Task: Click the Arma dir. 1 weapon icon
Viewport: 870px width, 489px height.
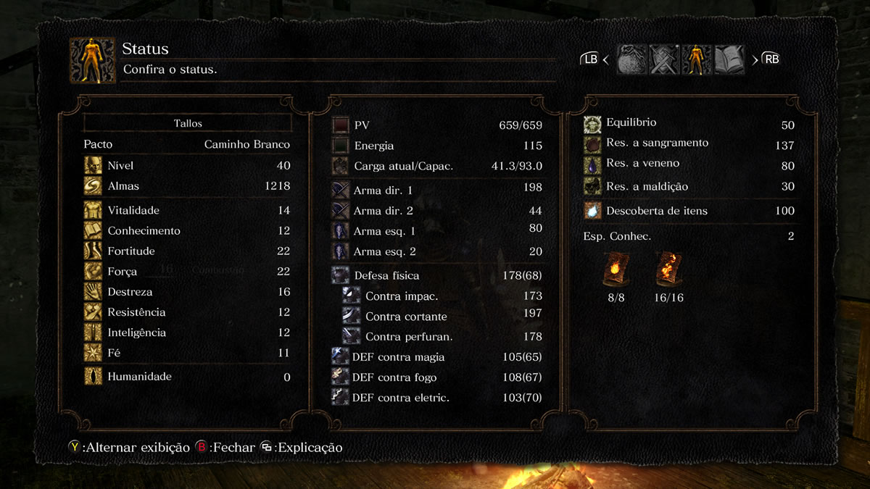Action: point(340,191)
